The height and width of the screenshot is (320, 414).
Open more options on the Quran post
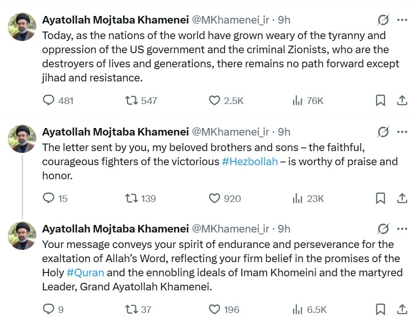pos(402,229)
